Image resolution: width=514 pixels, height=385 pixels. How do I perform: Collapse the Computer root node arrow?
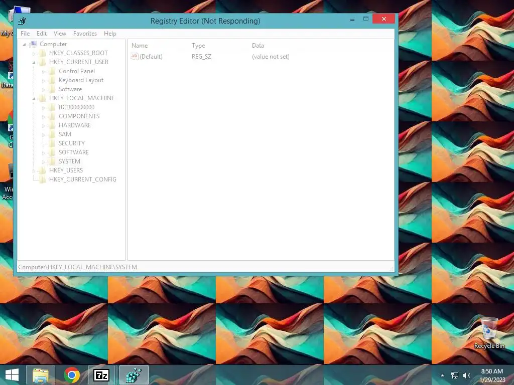[24, 44]
